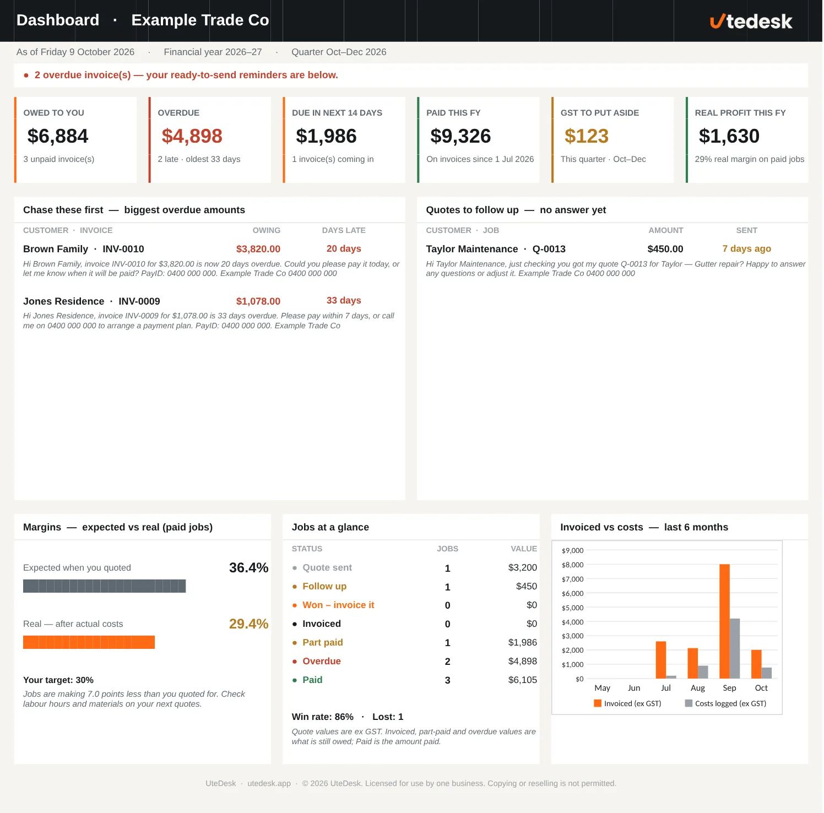Click the Chase these first panel heading
Screen dimensions: 824x813
click(134, 210)
